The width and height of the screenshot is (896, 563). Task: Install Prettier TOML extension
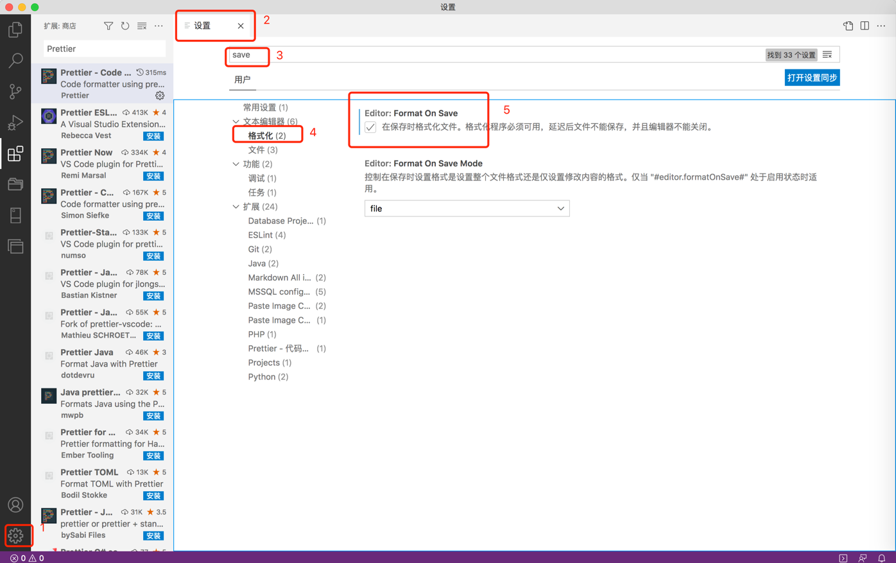[x=153, y=496]
